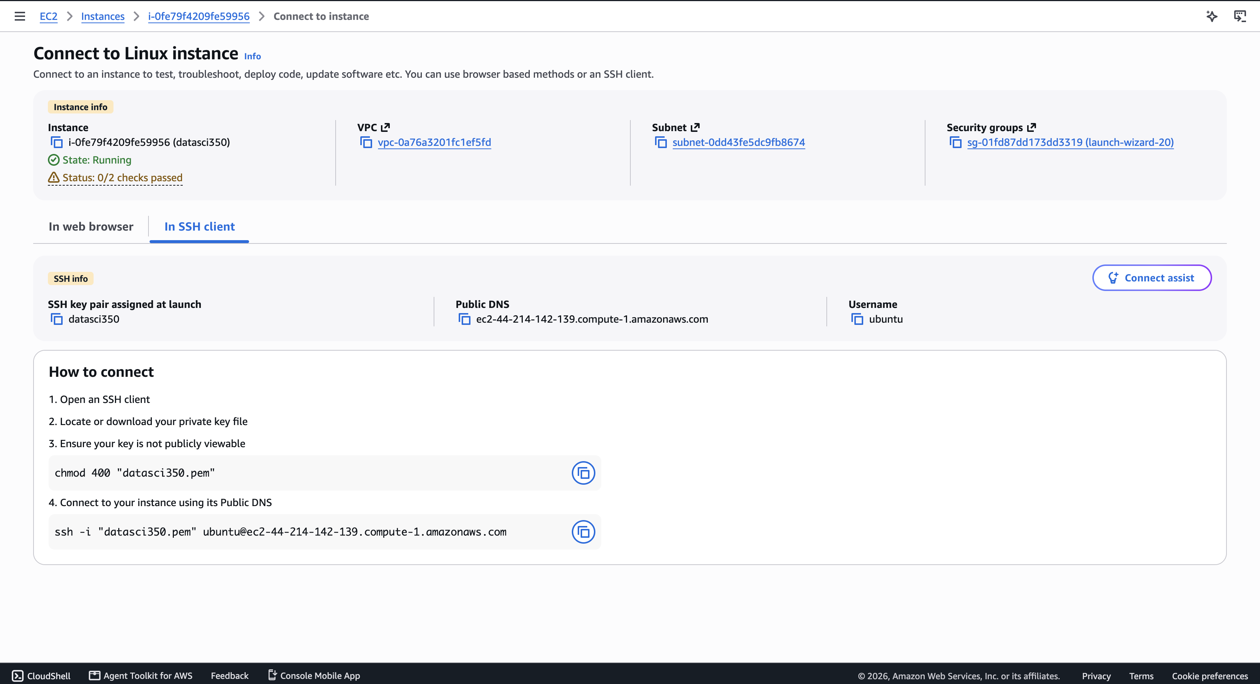Image resolution: width=1260 pixels, height=684 pixels.
Task: Copy the Public DNS address
Action: (x=464, y=319)
